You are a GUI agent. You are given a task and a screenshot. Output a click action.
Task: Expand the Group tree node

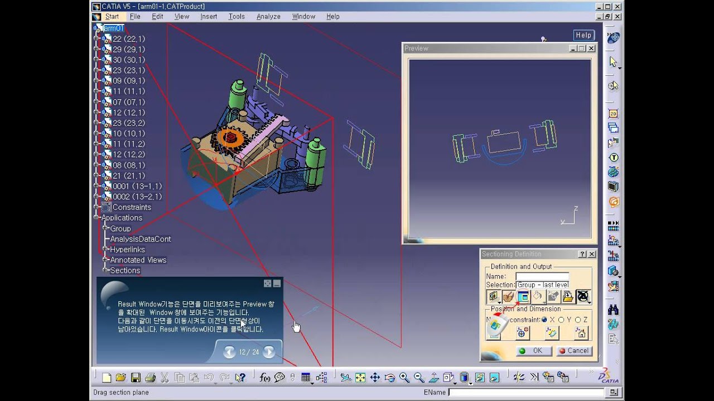(105, 228)
